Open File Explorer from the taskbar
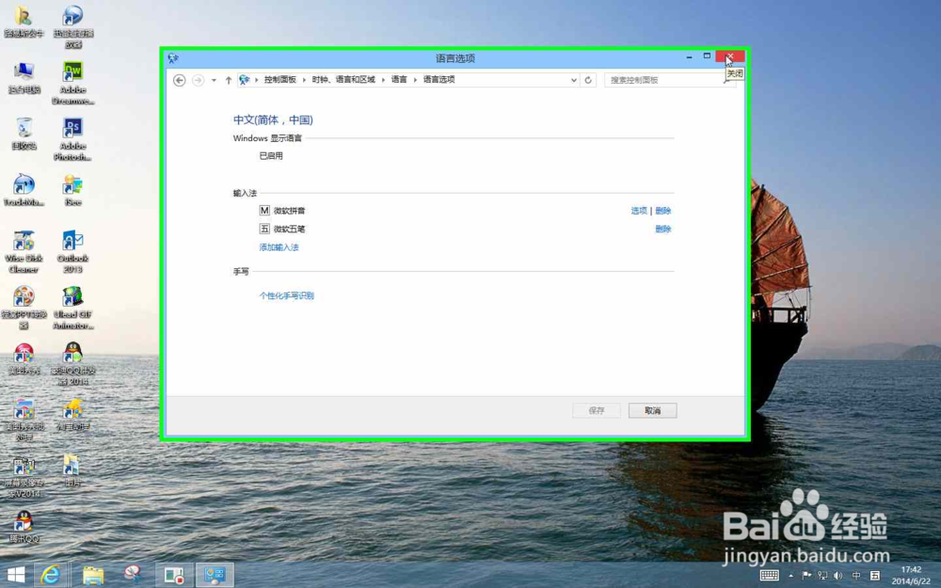 (x=93, y=574)
